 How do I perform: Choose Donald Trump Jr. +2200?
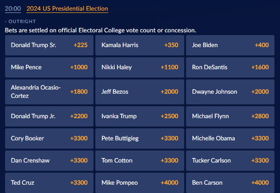tap(49, 116)
